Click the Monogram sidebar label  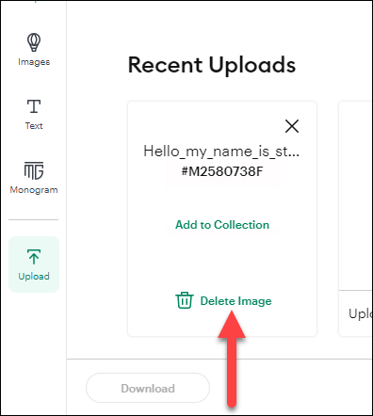click(x=34, y=190)
